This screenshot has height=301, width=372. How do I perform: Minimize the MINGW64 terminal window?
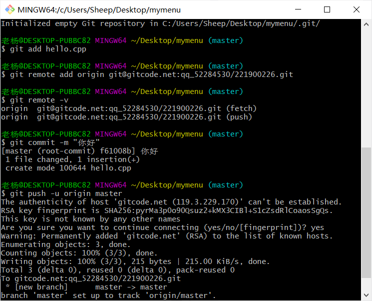tap(298, 9)
